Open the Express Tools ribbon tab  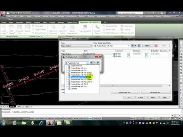pos(72,22)
